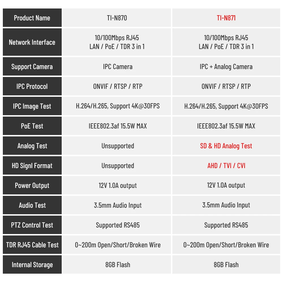This screenshot has height=283, width=283.
Task: Select the IPC Protocol row label
Action: 32,87
